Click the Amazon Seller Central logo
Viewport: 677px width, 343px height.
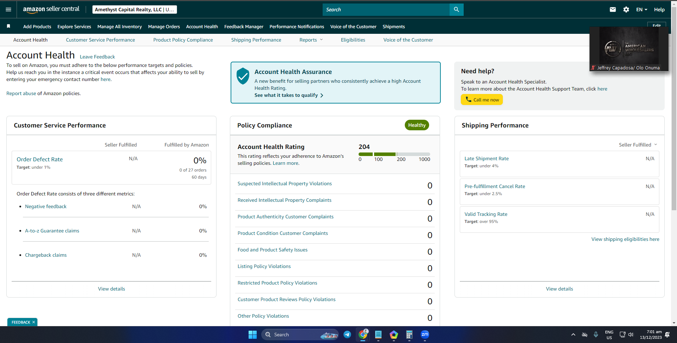point(51,10)
